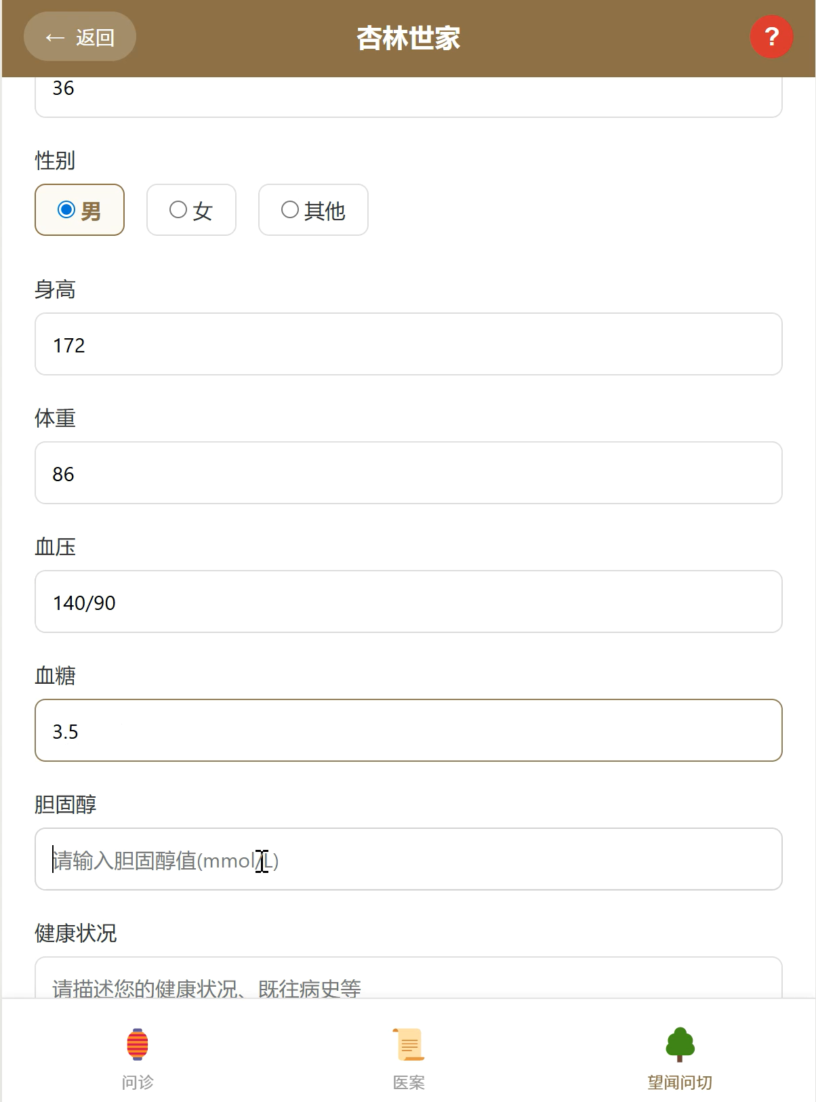
Task: Tap the tree icon for 望闻问切
Action: pos(680,1044)
